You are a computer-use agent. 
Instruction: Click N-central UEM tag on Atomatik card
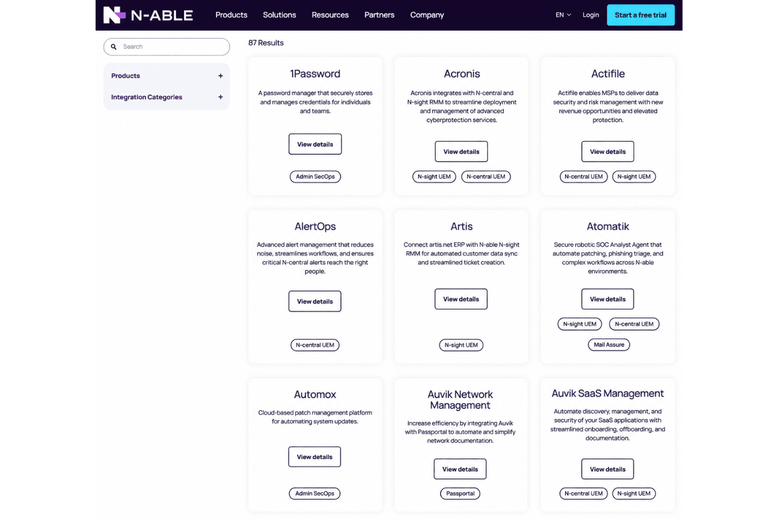click(x=634, y=324)
